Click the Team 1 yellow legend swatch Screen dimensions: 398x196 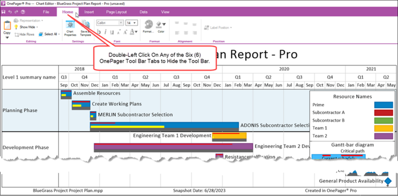pos(384,129)
